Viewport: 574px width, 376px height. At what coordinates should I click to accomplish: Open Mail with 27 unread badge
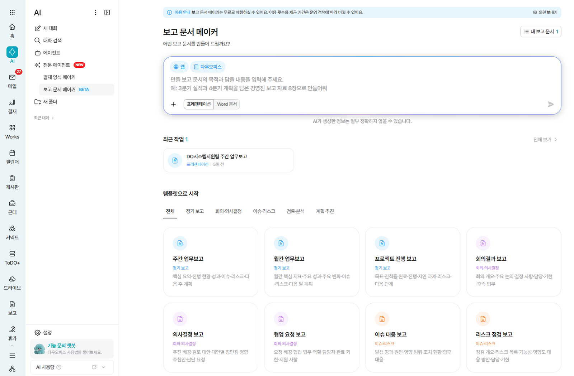(12, 81)
